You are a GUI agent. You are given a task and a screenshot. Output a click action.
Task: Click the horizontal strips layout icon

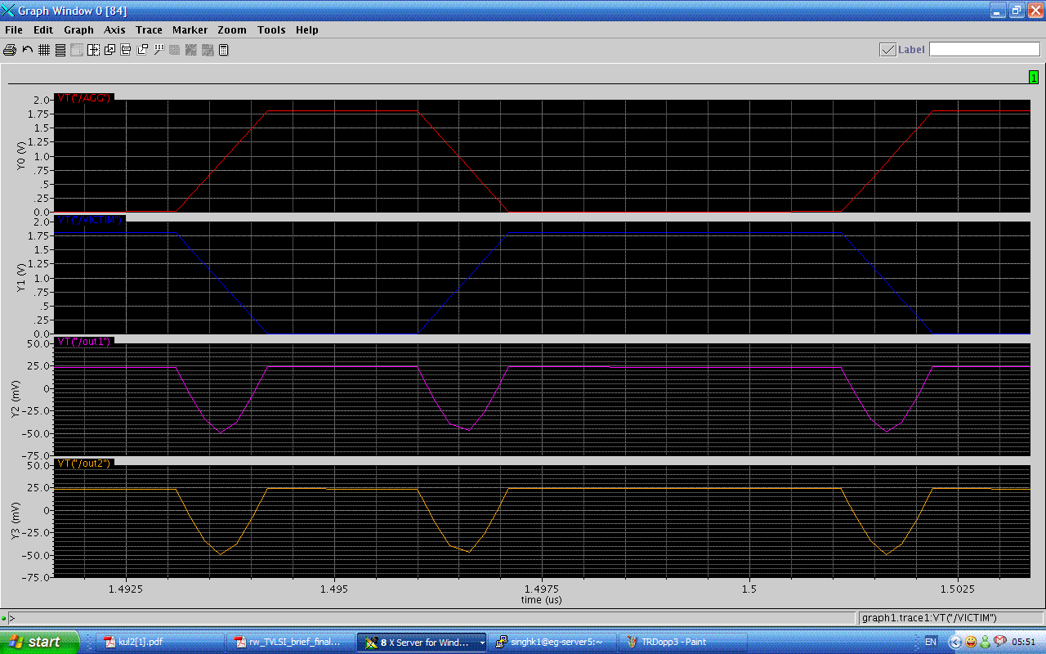[x=60, y=50]
